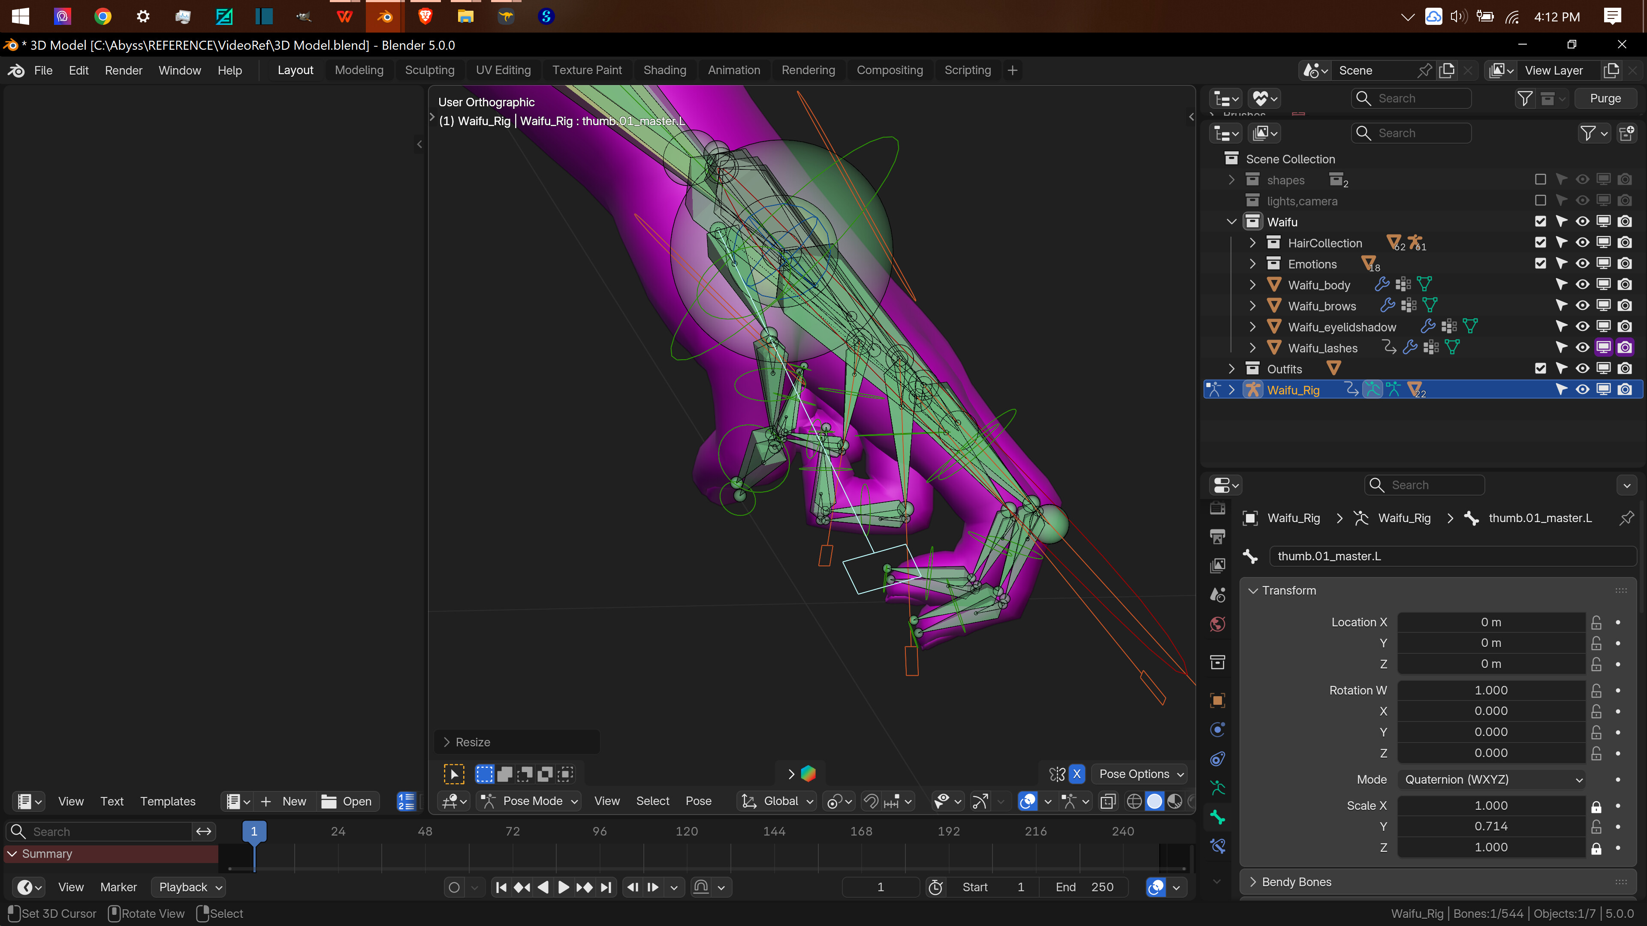The width and height of the screenshot is (1647, 926).
Task: Collapse the Waifu collection tree
Action: click(1231, 222)
